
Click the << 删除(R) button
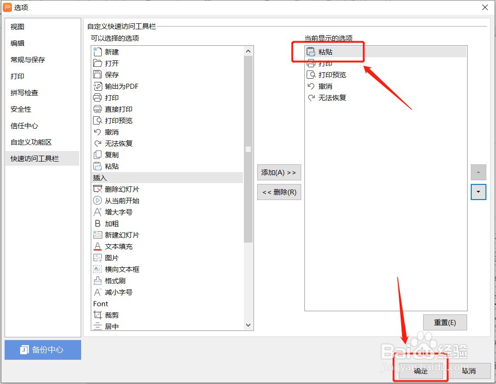pos(279,192)
